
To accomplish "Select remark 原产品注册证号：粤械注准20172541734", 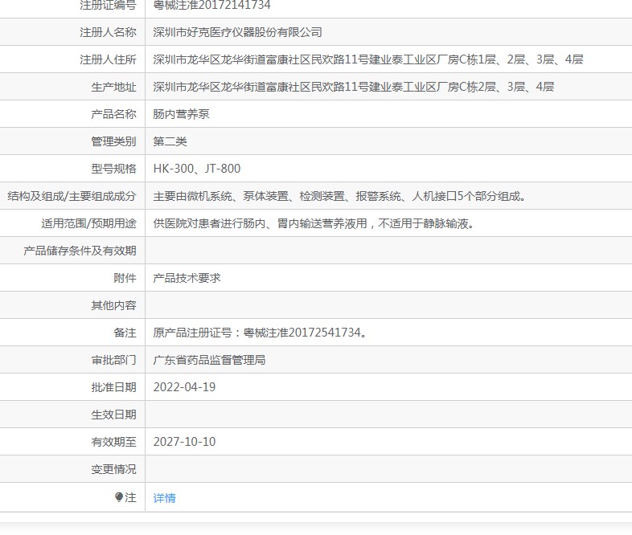I will [x=260, y=333].
